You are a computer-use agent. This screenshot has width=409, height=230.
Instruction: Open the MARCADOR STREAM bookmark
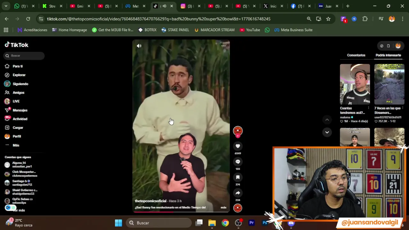(x=214, y=30)
